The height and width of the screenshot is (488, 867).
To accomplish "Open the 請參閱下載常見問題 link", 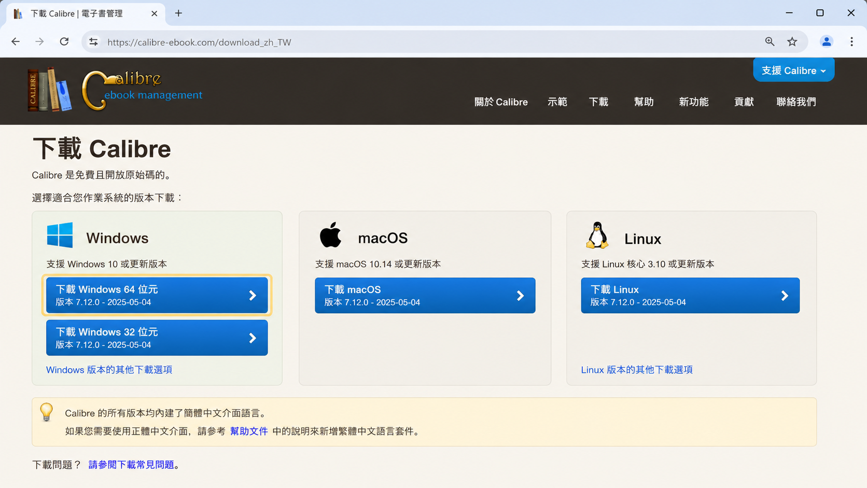I will pyautogui.click(x=131, y=465).
